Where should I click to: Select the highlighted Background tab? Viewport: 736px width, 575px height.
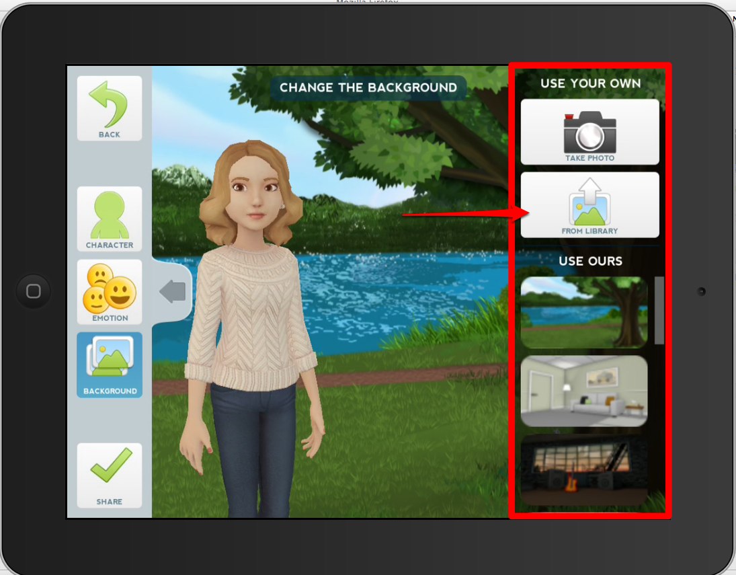click(x=110, y=365)
